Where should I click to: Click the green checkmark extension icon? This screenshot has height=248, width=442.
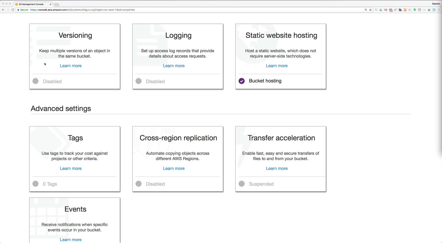click(x=395, y=10)
